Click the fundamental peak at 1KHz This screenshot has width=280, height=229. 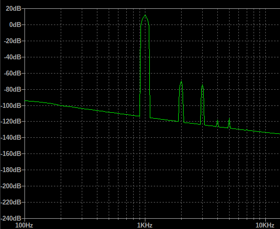145,15
